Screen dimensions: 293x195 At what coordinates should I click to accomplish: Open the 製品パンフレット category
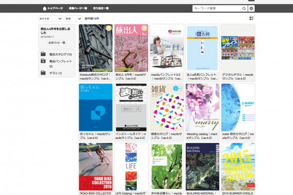(x=60, y=64)
